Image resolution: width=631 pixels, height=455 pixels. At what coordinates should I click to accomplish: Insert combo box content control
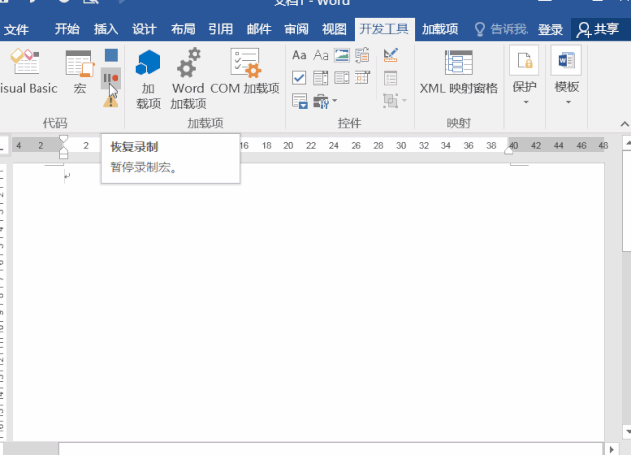(x=320, y=78)
